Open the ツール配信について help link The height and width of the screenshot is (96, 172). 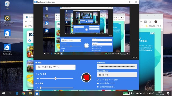coord(107,83)
